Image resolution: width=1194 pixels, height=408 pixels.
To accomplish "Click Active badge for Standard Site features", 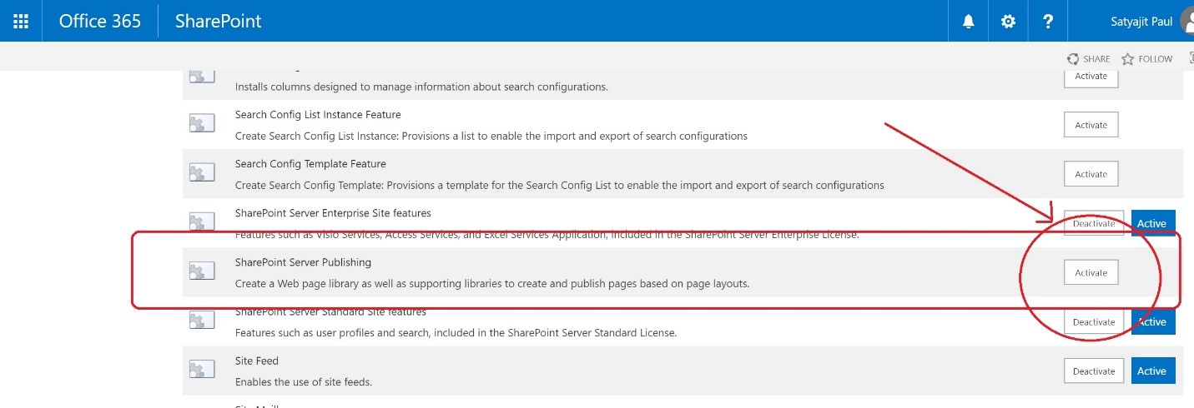I will (1153, 321).
